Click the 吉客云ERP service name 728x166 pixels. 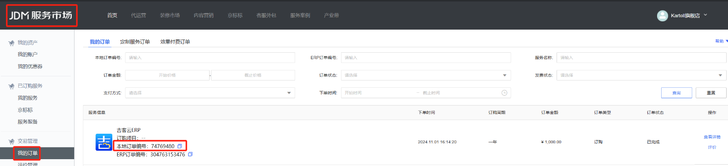coord(129,130)
